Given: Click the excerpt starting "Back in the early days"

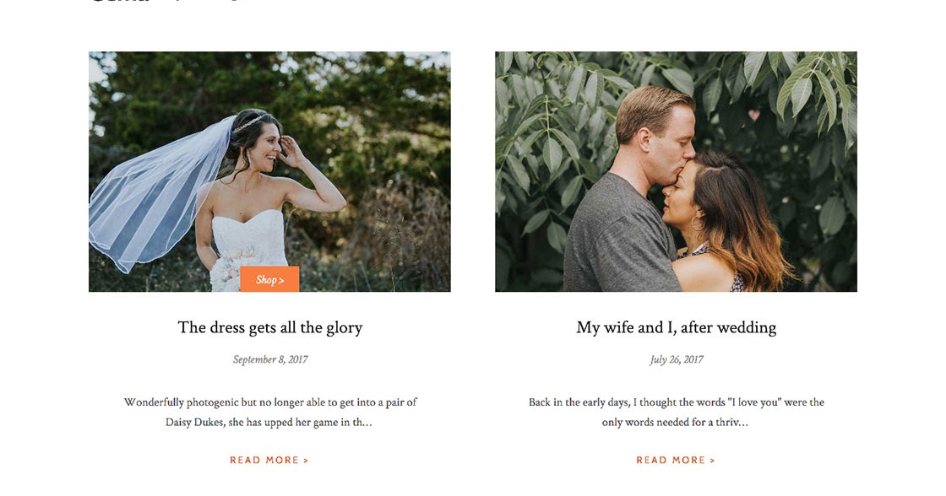Looking at the screenshot, I should tap(676, 412).
